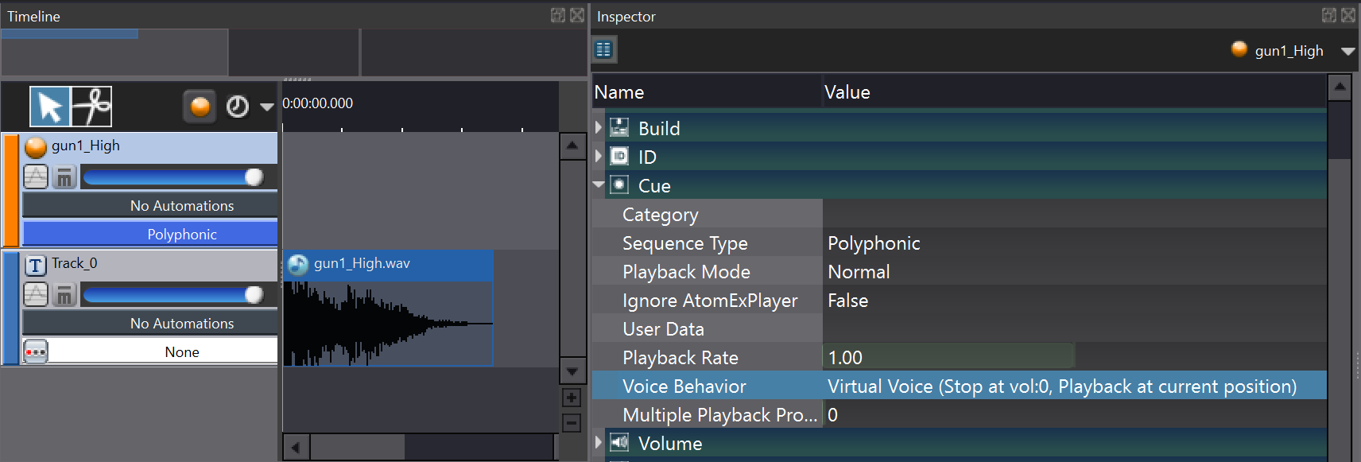Click the mixer icon on gun1_High track
1361x462 pixels.
[x=64, y=177]
